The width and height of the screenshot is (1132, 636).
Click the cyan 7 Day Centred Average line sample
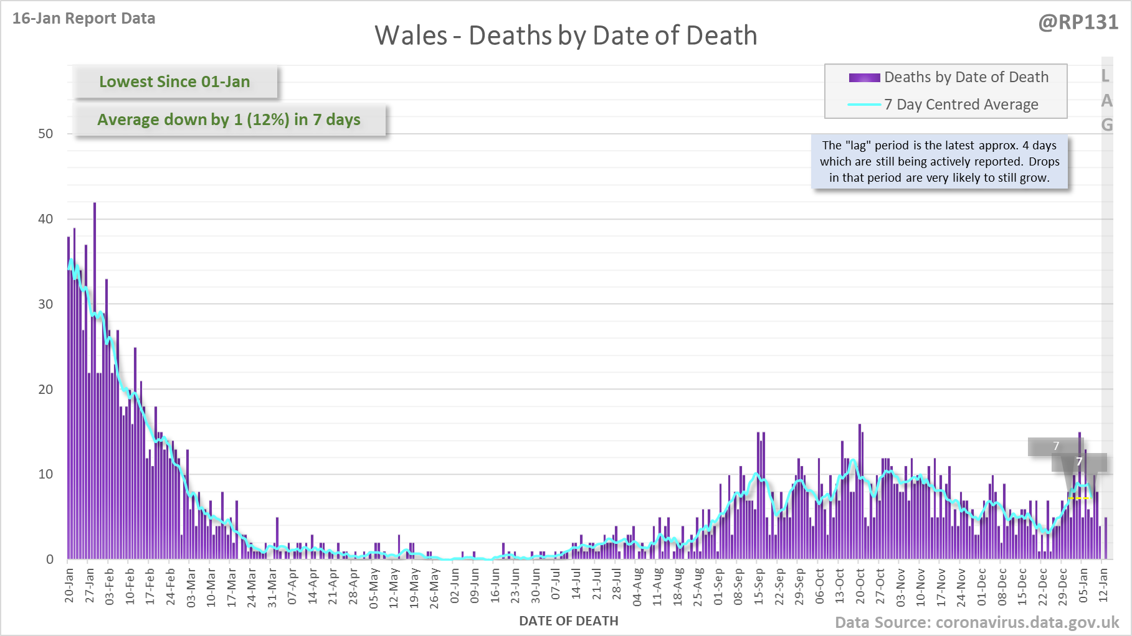(864, 105)
